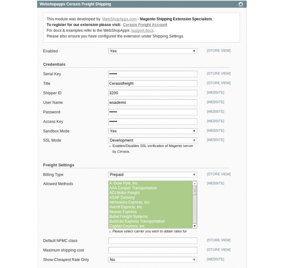Select ASAP Delivery carrier
286x268 pixels.
[150, 197]
